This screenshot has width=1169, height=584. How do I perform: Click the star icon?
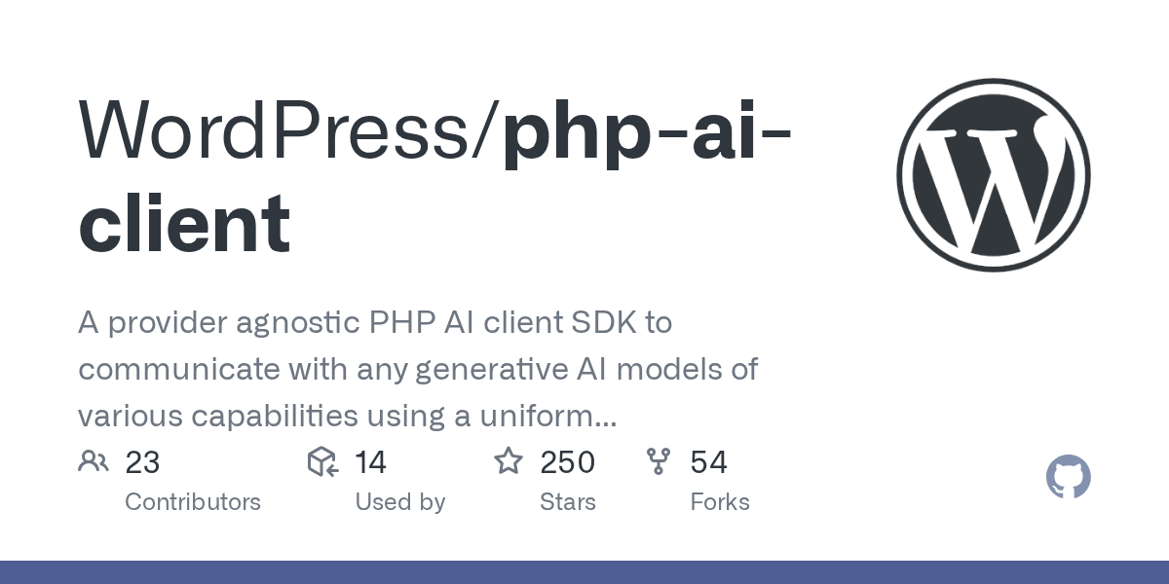click(x=509, y=461)
